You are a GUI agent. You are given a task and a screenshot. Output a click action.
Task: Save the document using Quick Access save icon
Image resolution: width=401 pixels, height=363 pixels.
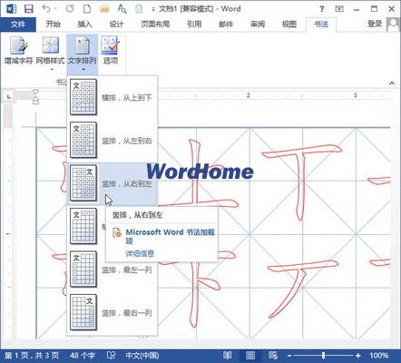tap(29, 9)
